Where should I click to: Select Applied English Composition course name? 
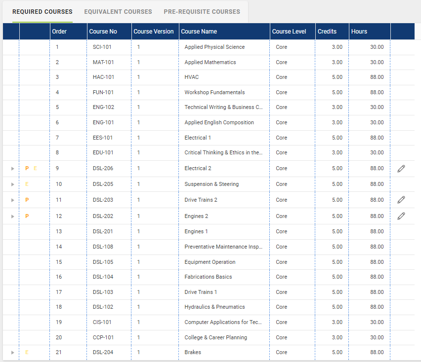click(219, 122)
